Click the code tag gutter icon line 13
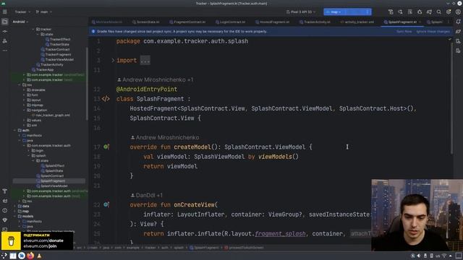 106,99
